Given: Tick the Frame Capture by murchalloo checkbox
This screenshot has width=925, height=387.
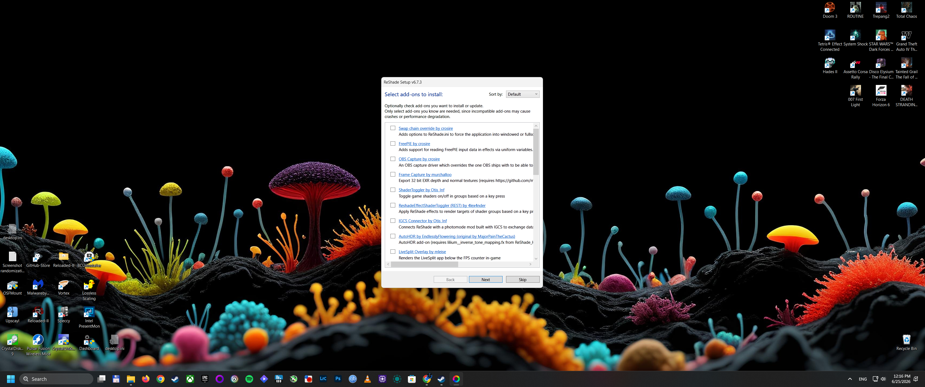Looking at the screenshot, I should point(393,174).
